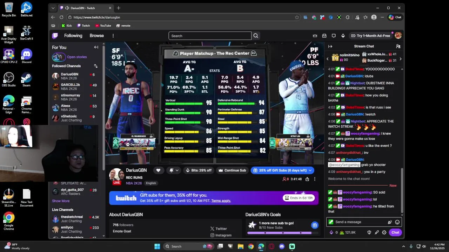Share the stream via share icon
This screenshot has height=252, width=449.
(x=307, y=179)
